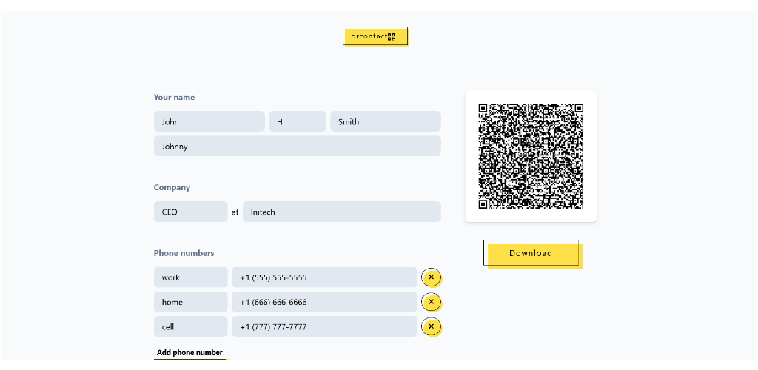Edit the company field Initech
The height and width of the screenshot is (370, 758).
point(342,212)
